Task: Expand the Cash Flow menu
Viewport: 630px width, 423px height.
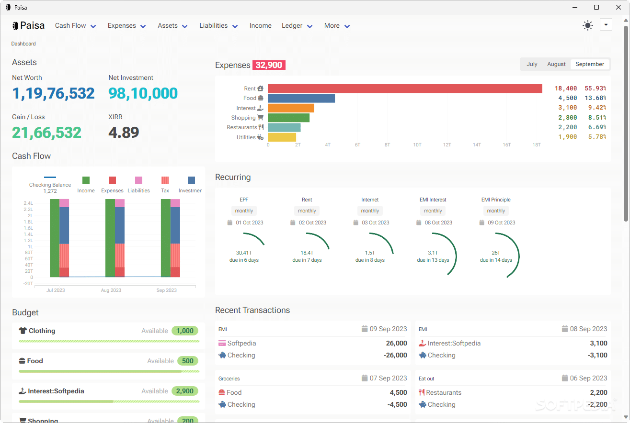Action: click(76, 26)
